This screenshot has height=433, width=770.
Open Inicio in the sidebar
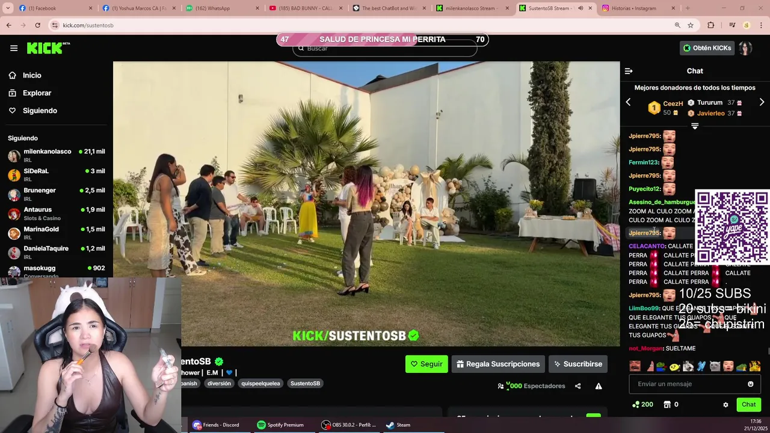(x=32, y=75)
